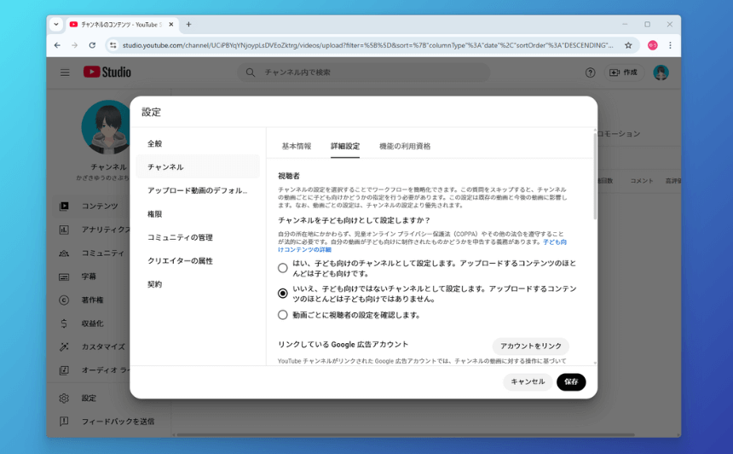Open コンテンツ icon in the sidebar
The width and height of the screenshot is (733, 454).
point(64,206)
